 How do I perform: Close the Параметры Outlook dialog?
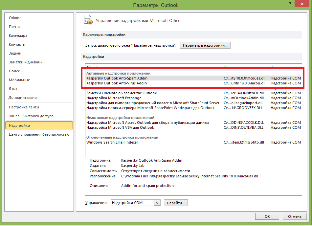[302, 4]
